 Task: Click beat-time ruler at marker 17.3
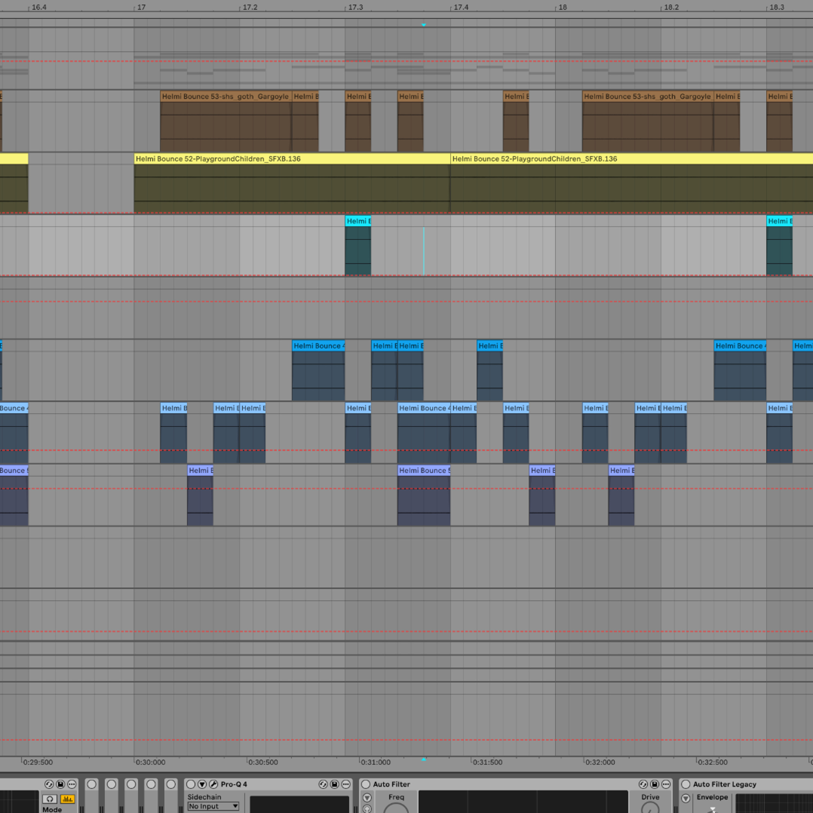355,7
